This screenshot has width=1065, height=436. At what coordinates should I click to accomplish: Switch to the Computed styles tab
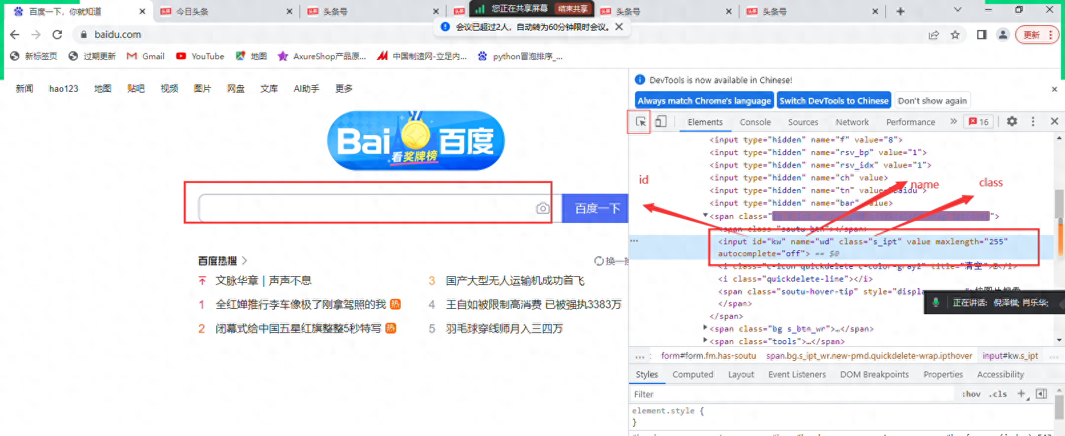pyautogui.click(x=692, y=375)
